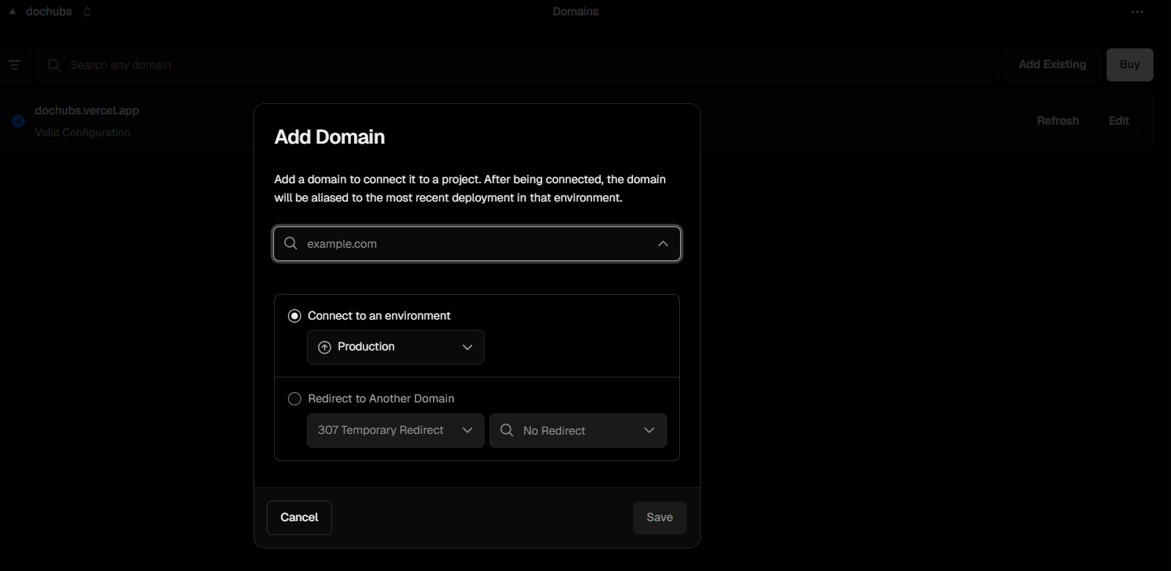Select Redirect to Another Domain radio
1171x571 pixels.
pos(295,399)
